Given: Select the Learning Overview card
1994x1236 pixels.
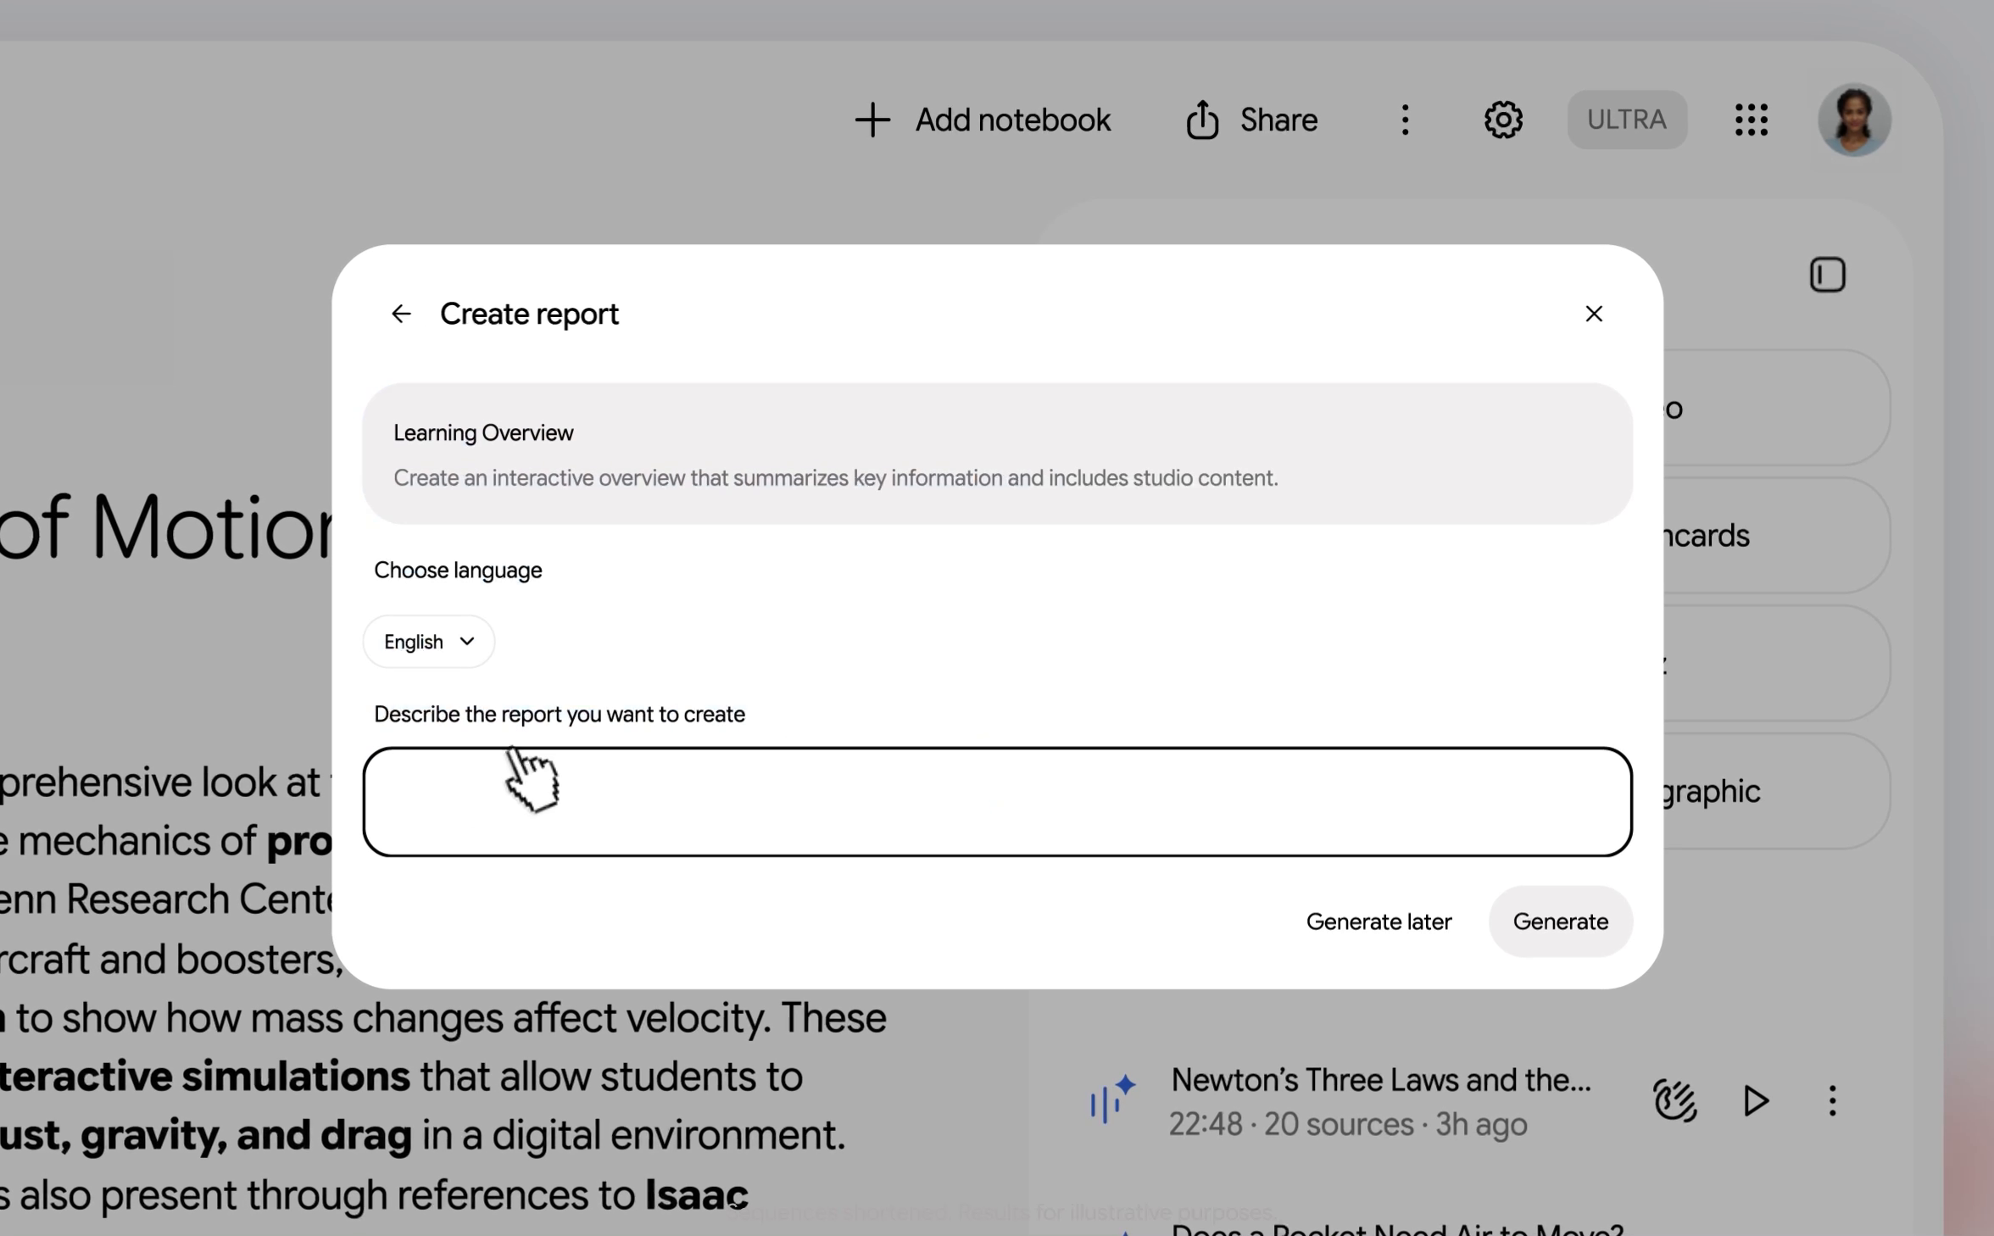Looking at the screenshot, I should point(997,454).
